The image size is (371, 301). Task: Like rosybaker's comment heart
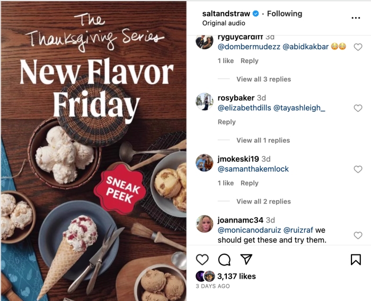358,108
